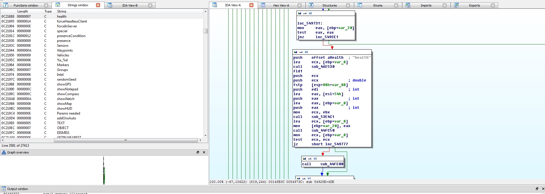Click middle icon of loc_549731 node

pyautogui.click(x=305, y=13)
